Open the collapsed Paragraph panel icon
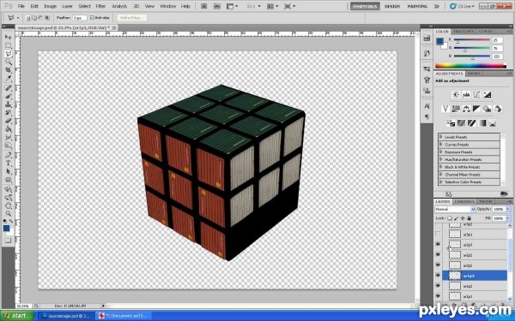Screen dimensions: 515x321 (427, 116)
